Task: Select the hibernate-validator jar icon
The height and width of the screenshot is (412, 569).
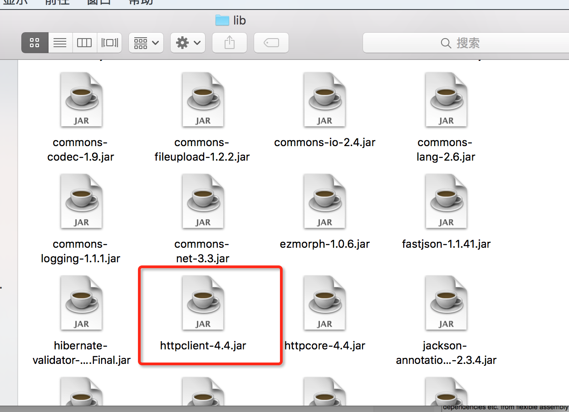Action: (x=81, y=303)
